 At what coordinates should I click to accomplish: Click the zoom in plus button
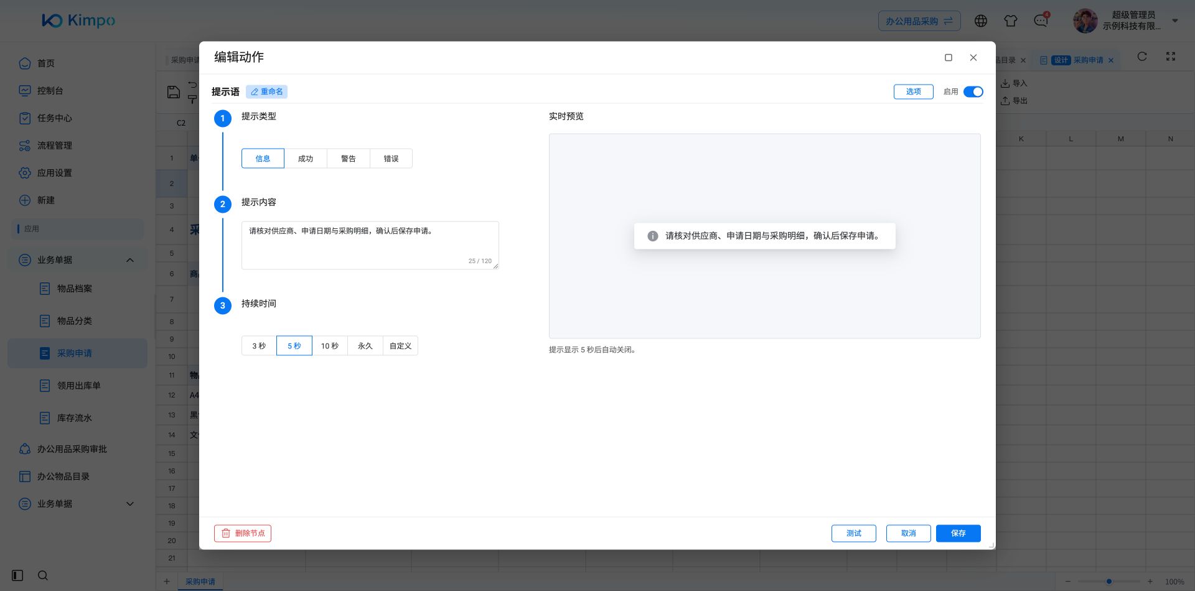(1150, 582)
